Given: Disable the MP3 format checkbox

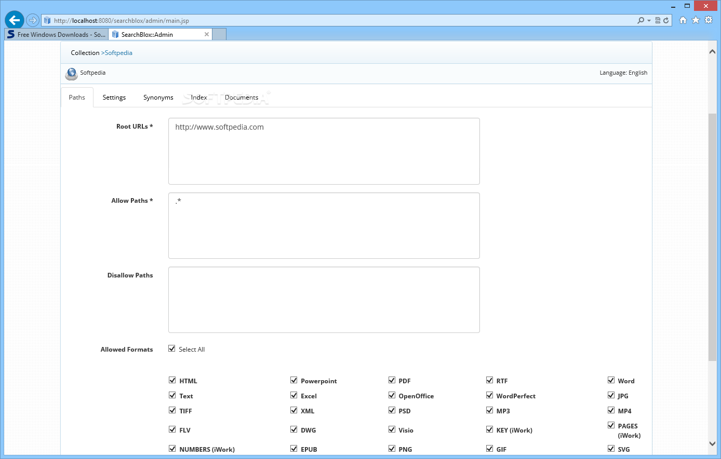Looking at the screenshot, I should (x=489, y=410).
